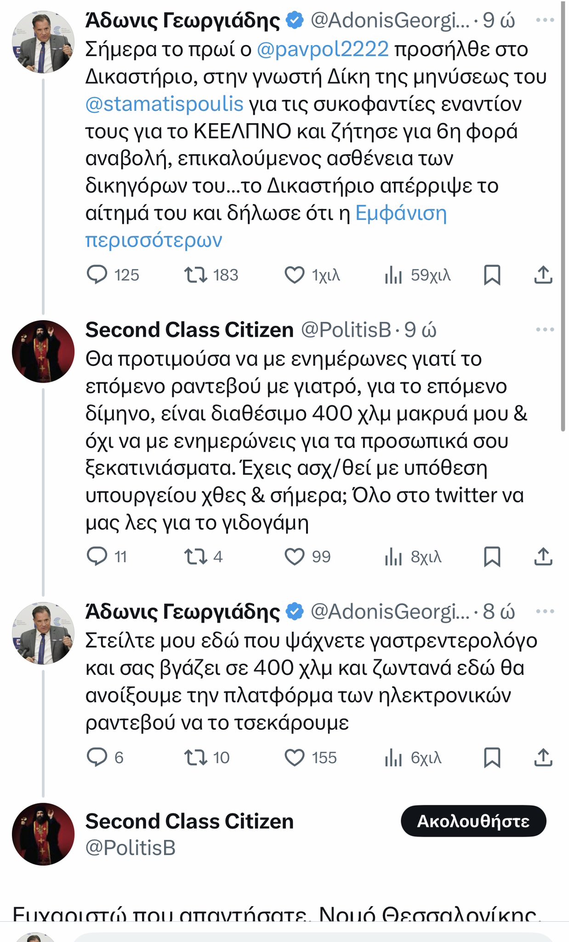The image size is (569, 942).
Task: Open @pavpol2222 mention link
Action: (323, 49)
